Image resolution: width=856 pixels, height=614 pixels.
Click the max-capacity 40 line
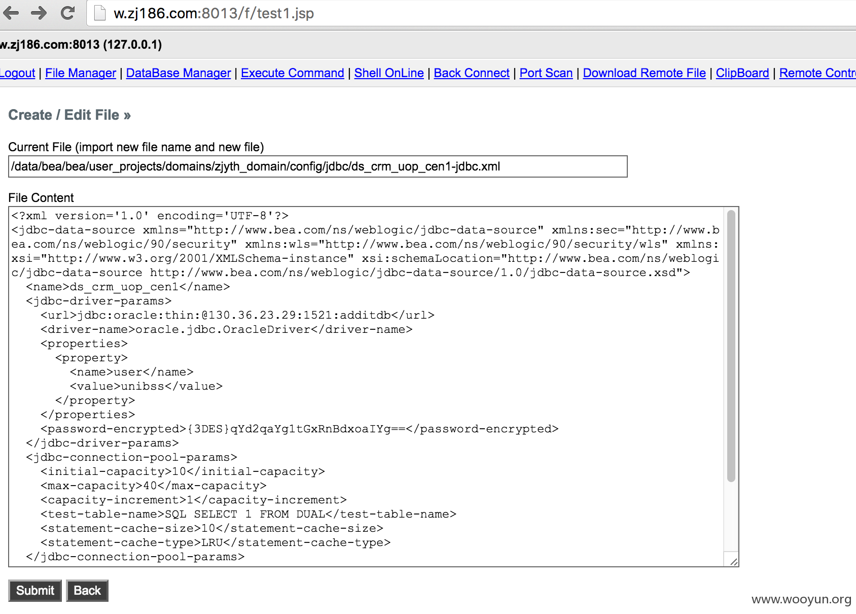(153, 486)
